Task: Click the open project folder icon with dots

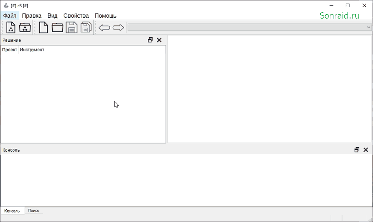Action: [25, 28]
